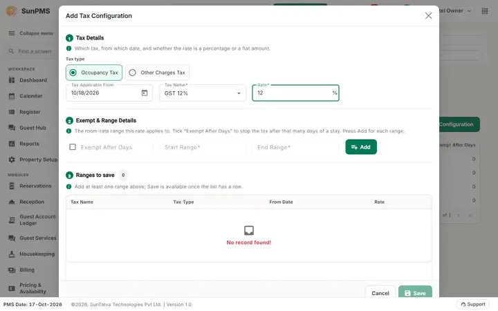The image size is (498, 311).
Task: Click the Guest Services sidebar icon
Action: [x=12, y=238]
